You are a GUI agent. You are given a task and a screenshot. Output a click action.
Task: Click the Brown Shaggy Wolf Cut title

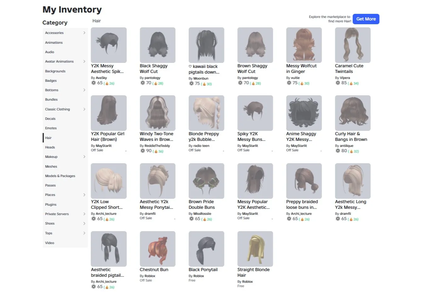pyautogui.click(x=252, y=69)
